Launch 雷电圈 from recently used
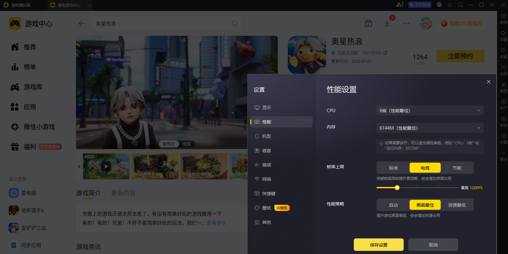508x254 pixels. click(22, 193)
